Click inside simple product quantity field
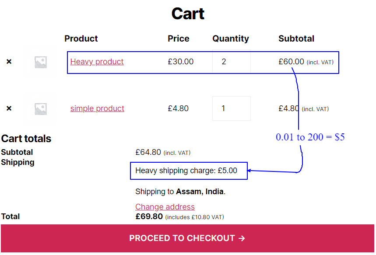 tap(231, 108)
